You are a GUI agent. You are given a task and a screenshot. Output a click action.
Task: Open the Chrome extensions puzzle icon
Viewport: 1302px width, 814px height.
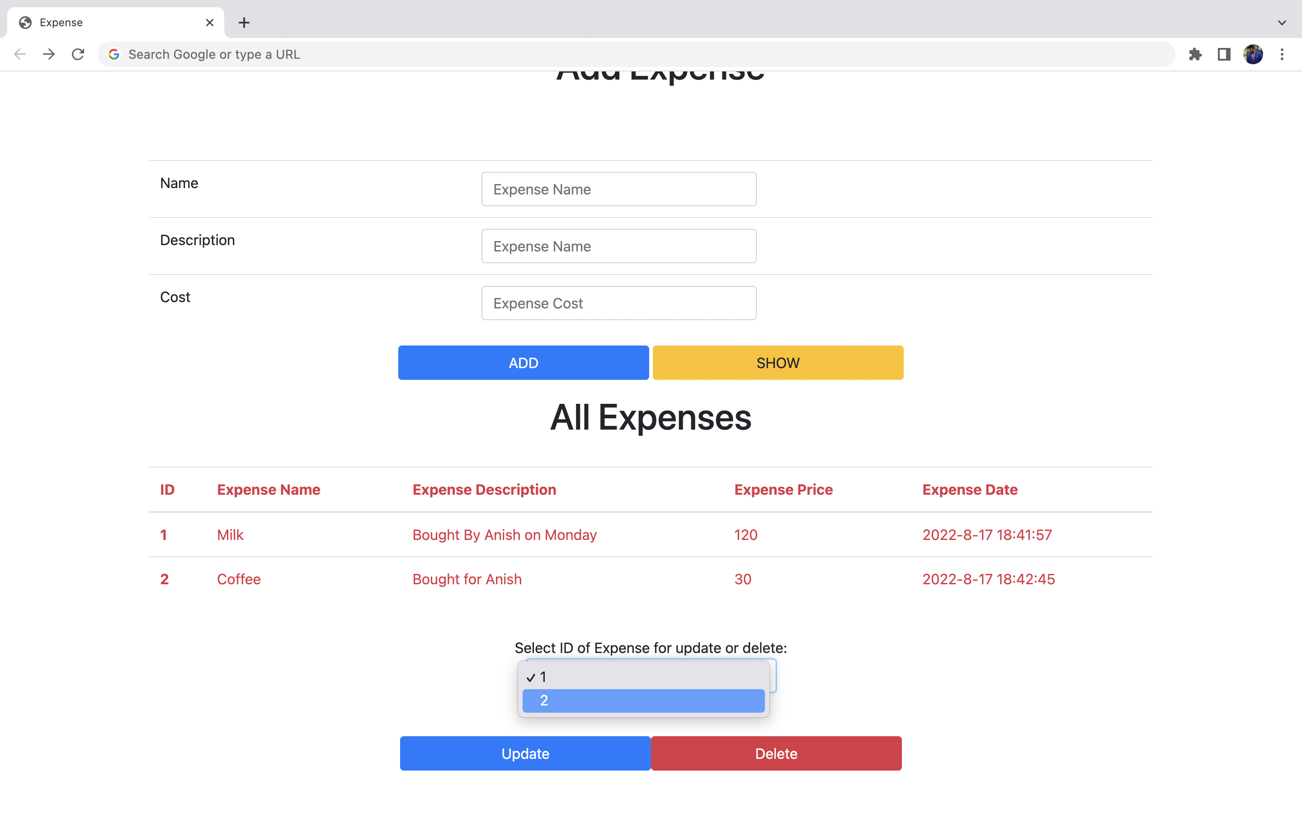tap(1195, 54)
